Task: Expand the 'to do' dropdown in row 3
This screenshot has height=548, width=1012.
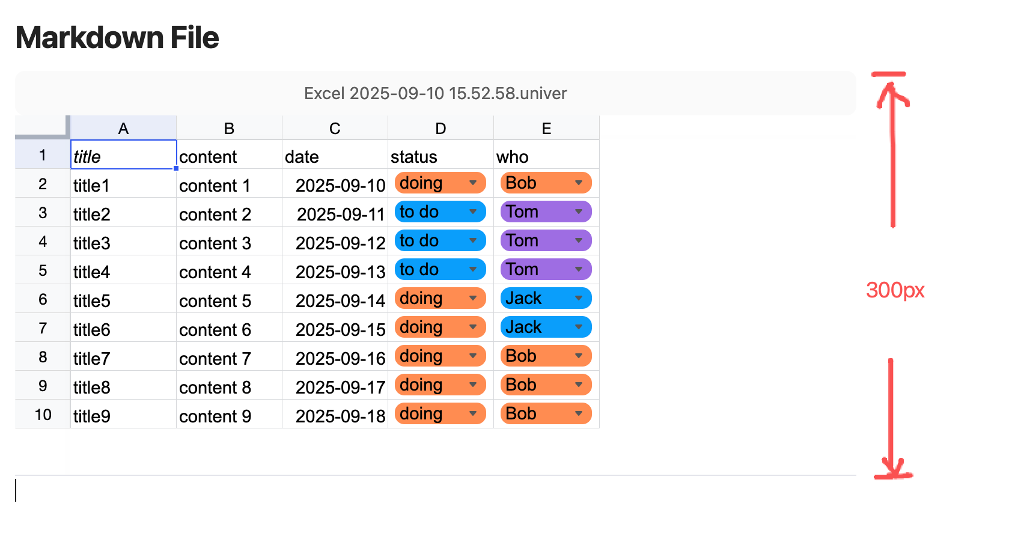Action: click(473, 212)
